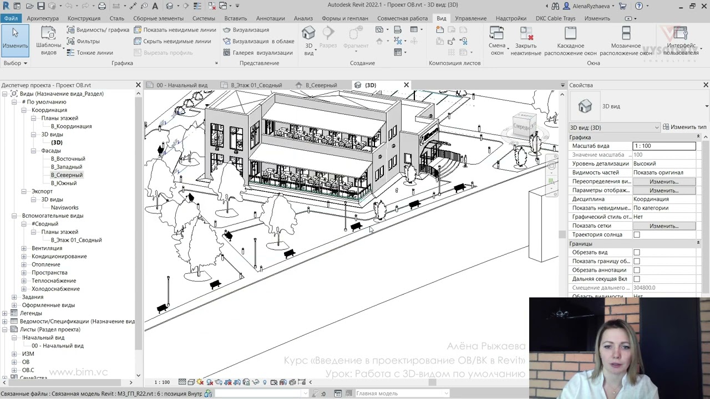Toggle the Показать границу об... checkbox

coord(637,262)
